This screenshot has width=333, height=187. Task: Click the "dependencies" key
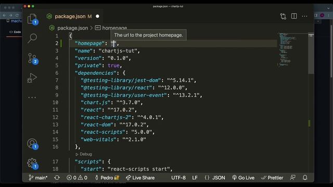pos(95,73)
